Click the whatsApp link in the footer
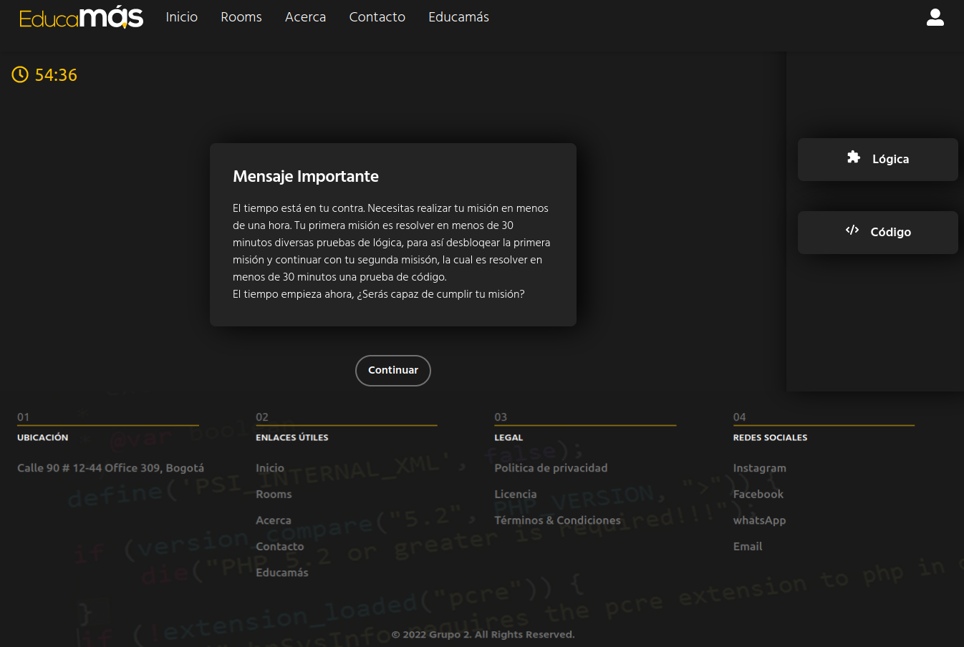Image resolution: width=964 pixels, height=647 pixels. pos(759,520)
